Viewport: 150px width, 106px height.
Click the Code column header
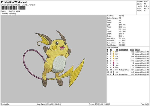coord(132,50)
